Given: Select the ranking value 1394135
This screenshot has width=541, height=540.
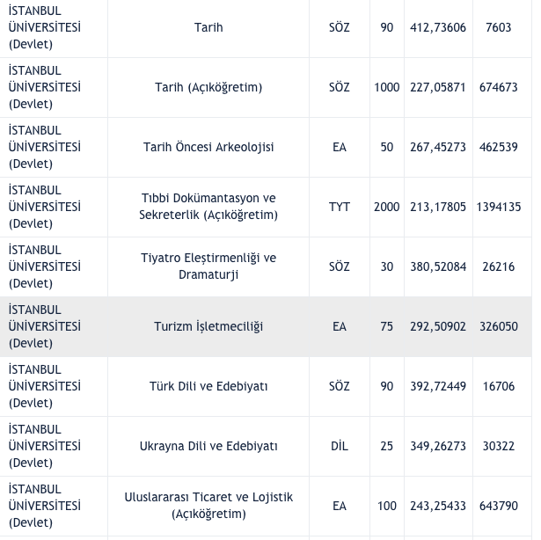Looking at the screenshot, I should coord(499,207).
